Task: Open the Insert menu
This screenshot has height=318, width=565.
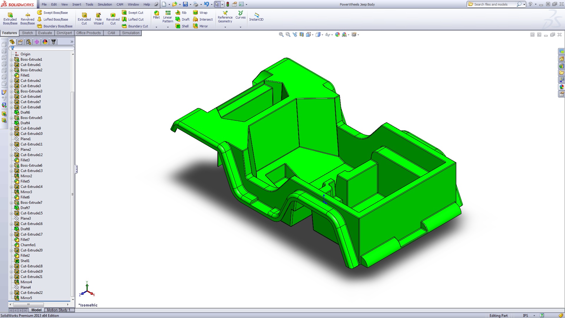Action: (77, 4)
